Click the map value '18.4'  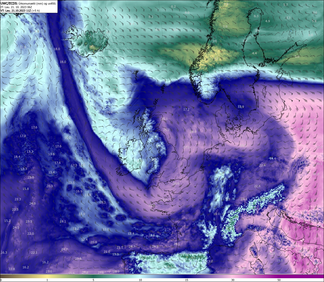coord(17,157)
